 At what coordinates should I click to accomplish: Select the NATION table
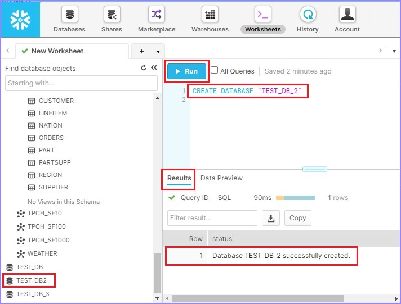point(45,125)
